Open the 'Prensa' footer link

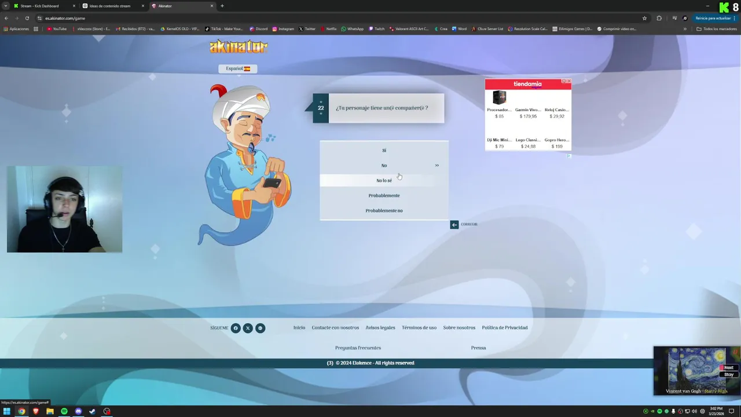[x=478, y=348]
